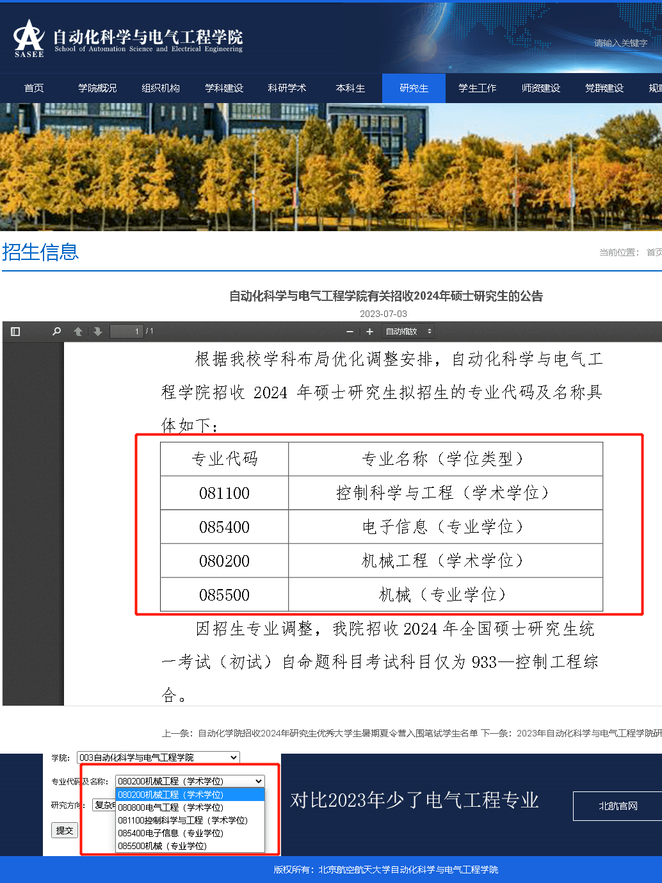The width and height of the screenshot is (662, 883).
Task: Click the campus banner image
Action: pyautogui.click(x=331, y=167)
